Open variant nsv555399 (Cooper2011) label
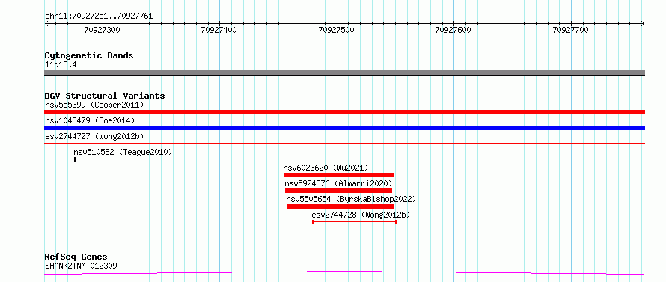666x282 pixels. (94, 105)
